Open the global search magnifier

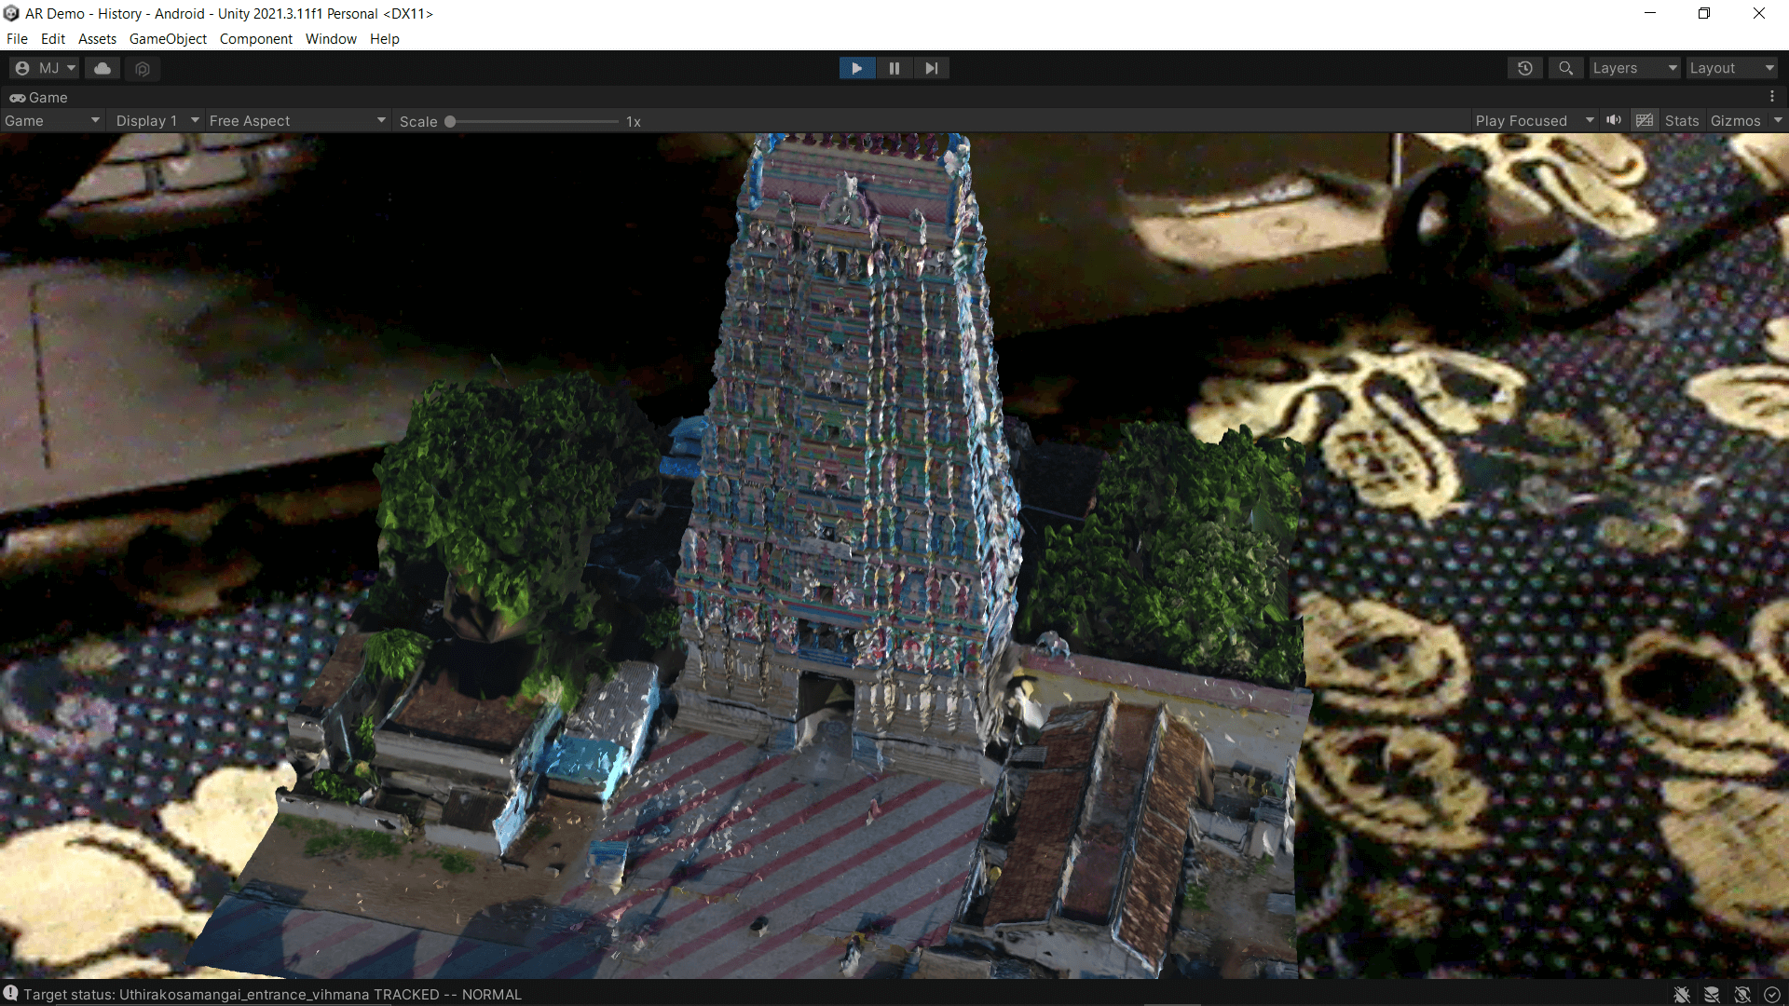(1565, 68)
